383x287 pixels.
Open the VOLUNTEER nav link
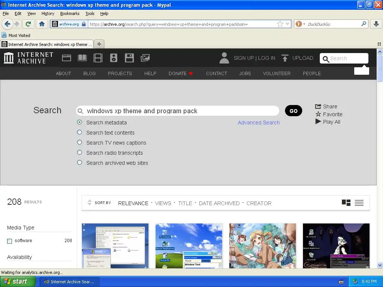click(x=277, y=74)
